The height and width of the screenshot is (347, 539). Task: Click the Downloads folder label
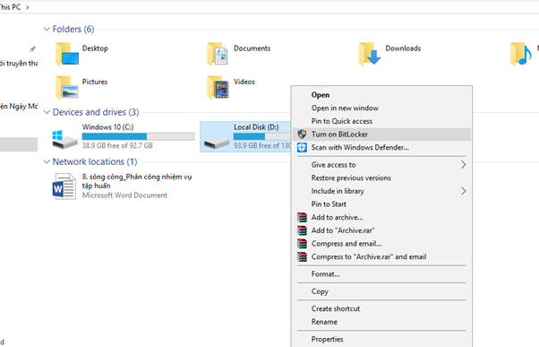click(403, 48)
